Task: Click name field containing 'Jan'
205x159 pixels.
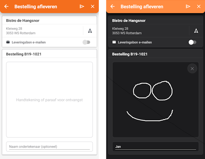Action: pos(156,147)
